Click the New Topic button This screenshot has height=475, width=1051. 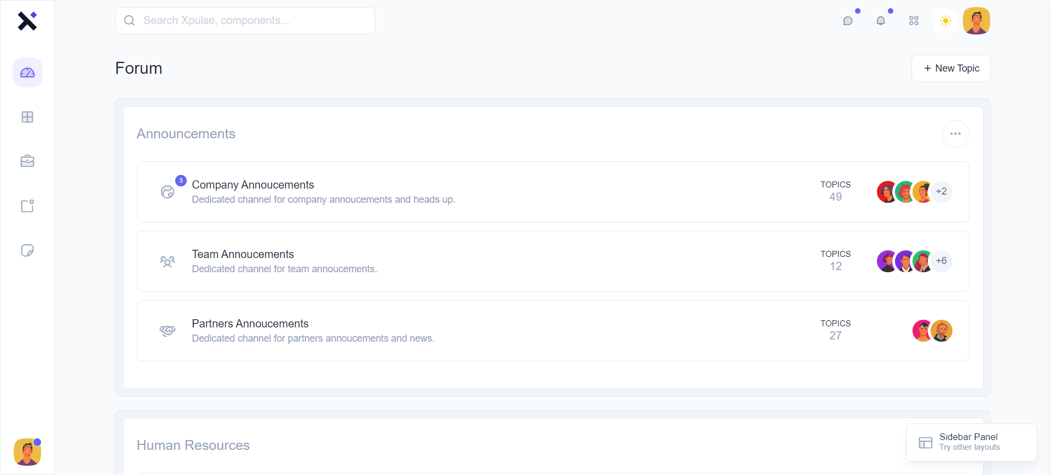951,68
